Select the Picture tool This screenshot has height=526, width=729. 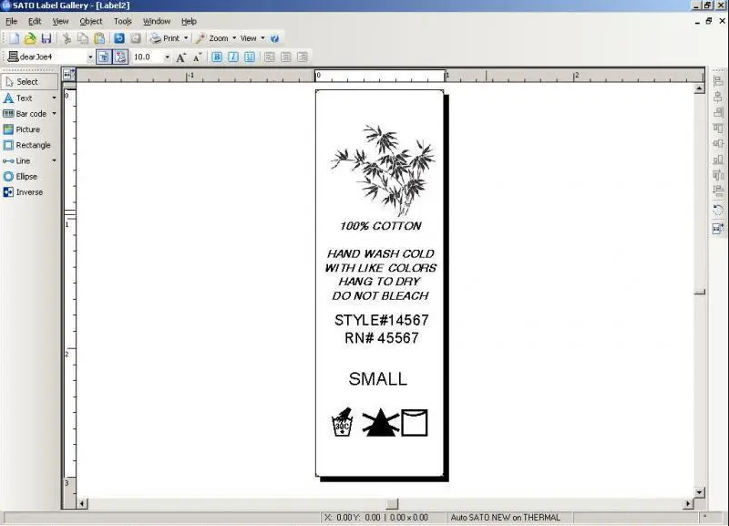click(27, 129)
